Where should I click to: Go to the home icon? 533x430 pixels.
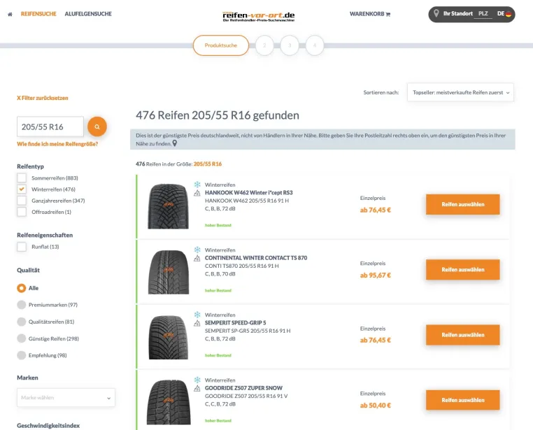coord(10,14)
